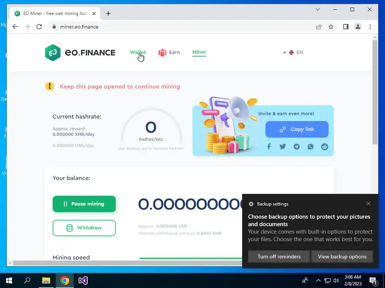The image size is (385, 288).
Task: Click View backup options button
Action: (x=342, y=256)
